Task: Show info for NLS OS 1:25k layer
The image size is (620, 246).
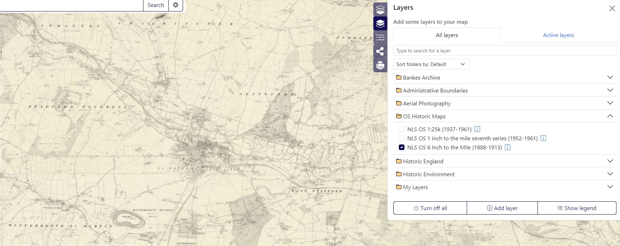Action: pos(477,129)
